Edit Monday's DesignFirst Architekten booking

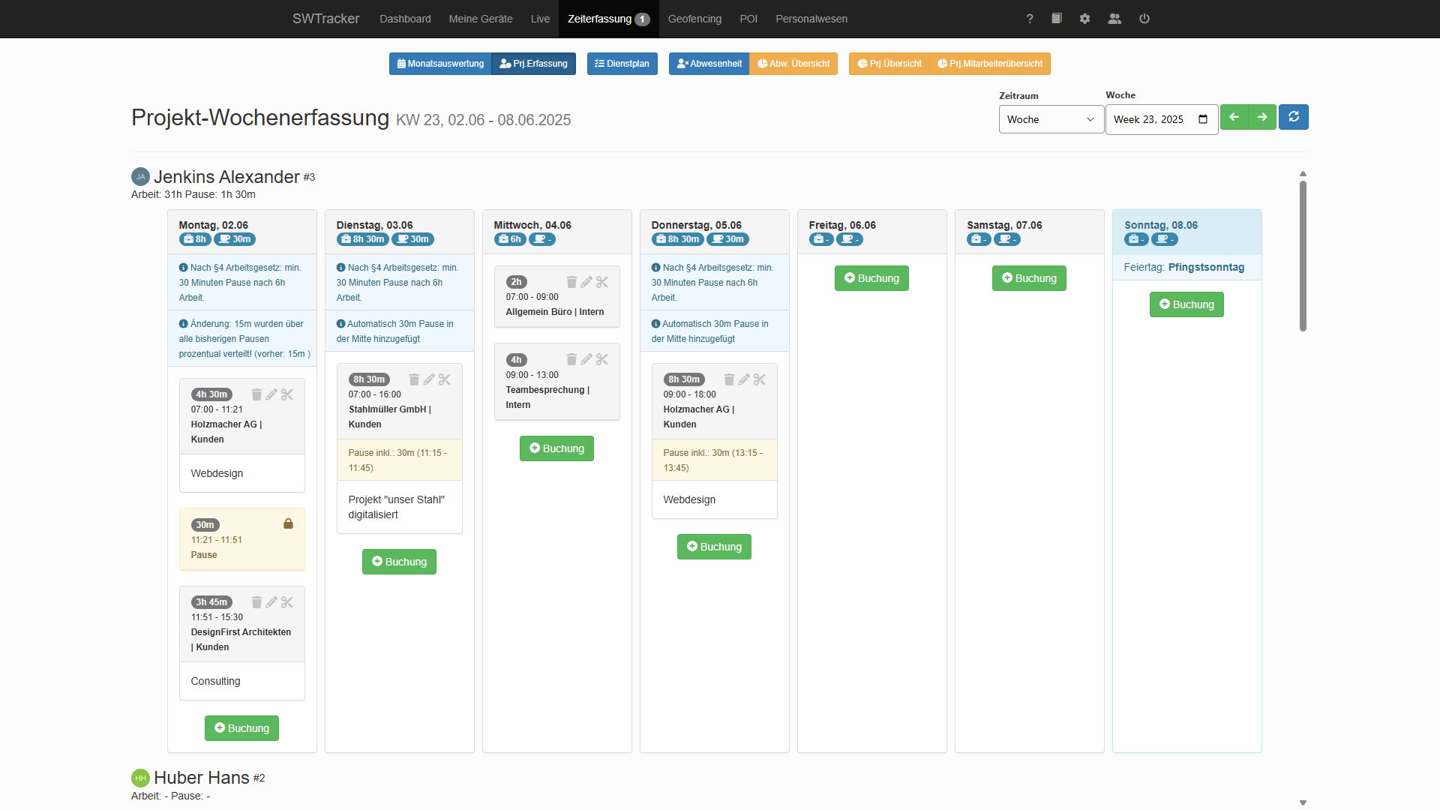pyautogui.click(x=271, y=602)
